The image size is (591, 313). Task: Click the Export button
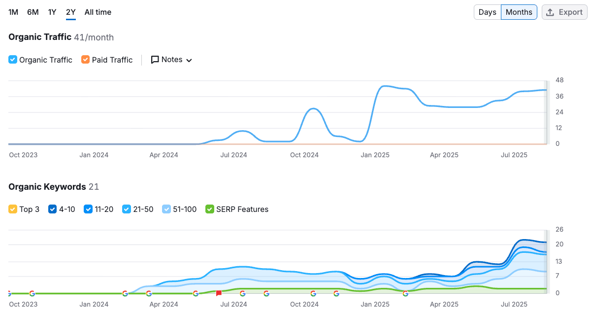click(564, 12)
